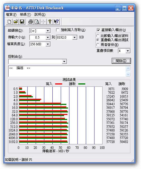Click the Print toolbar icon
This screenshot has width=141, height=169.
[x=31, y=22]
